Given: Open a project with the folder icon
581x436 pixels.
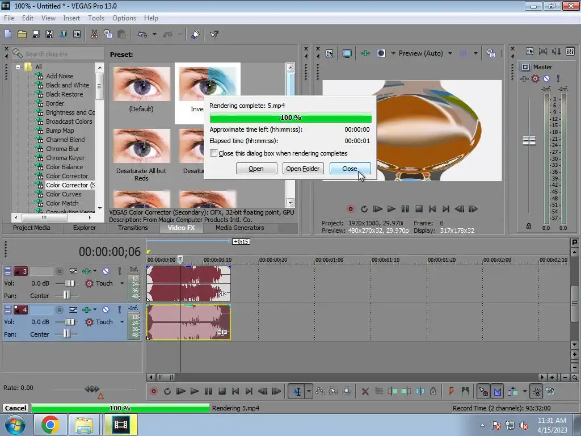Looking at the screenshot, I should click(22, 34).
